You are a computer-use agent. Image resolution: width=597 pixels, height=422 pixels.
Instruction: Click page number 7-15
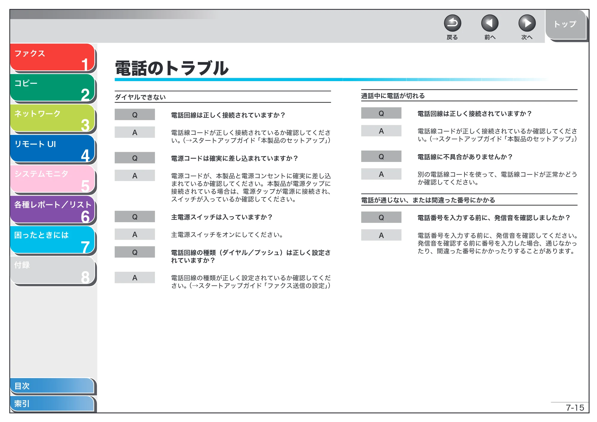click(x=575, y=408)
